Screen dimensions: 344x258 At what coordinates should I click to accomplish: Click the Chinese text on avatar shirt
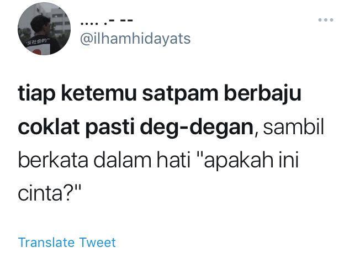[38, 42]
